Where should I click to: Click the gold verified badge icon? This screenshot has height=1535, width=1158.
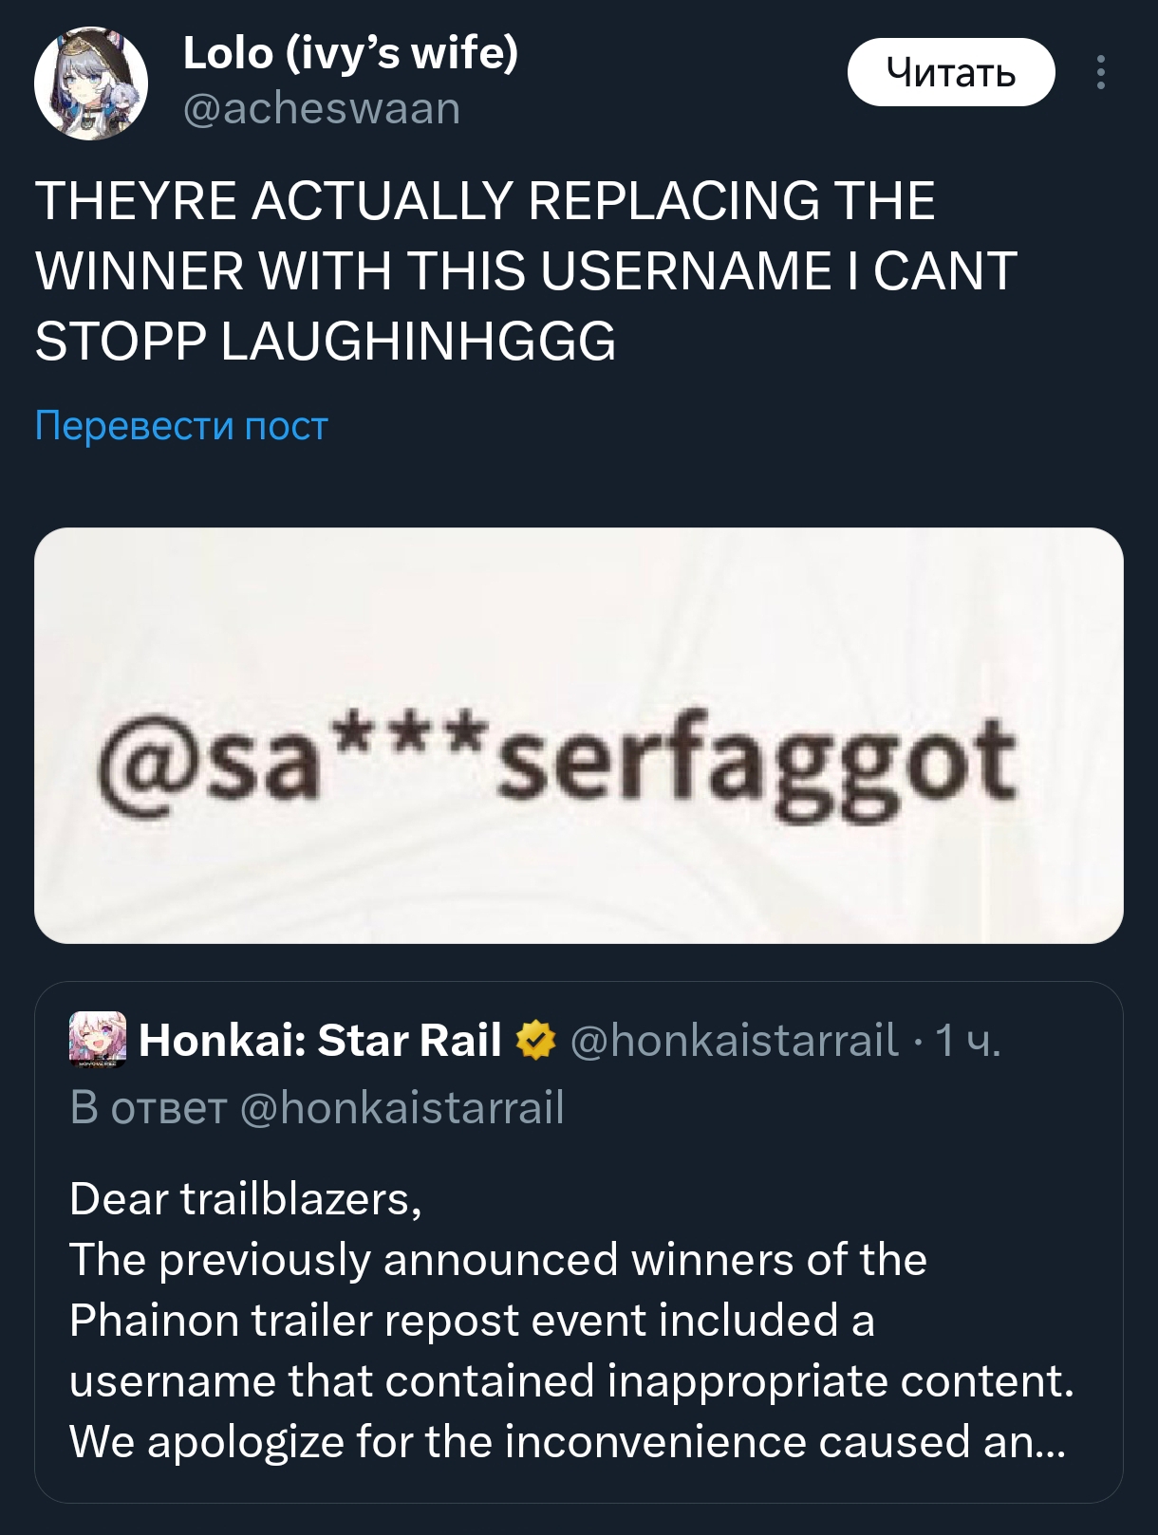coord(535,1040)
